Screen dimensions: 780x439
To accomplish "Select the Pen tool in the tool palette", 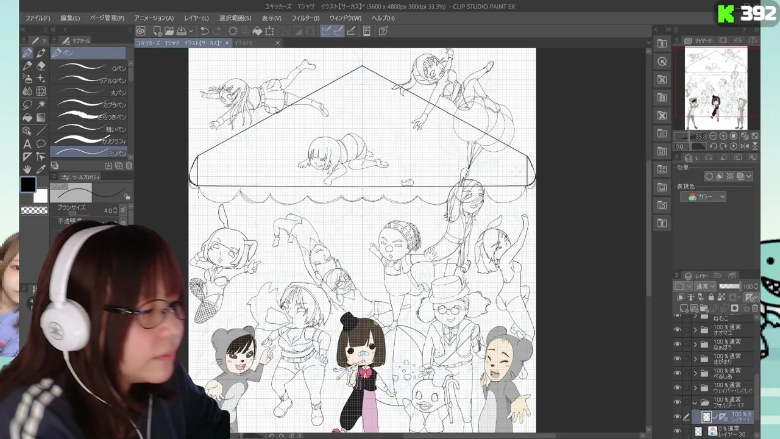I will [x=27, y=54].
